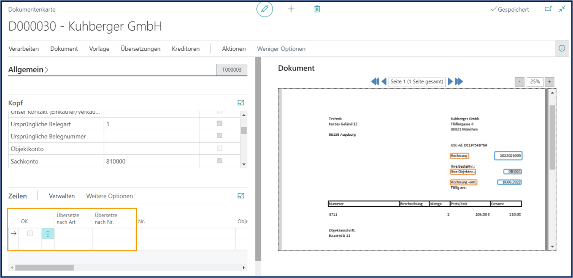
Task: Open the info factbox icon
Action: coord(562,49)
